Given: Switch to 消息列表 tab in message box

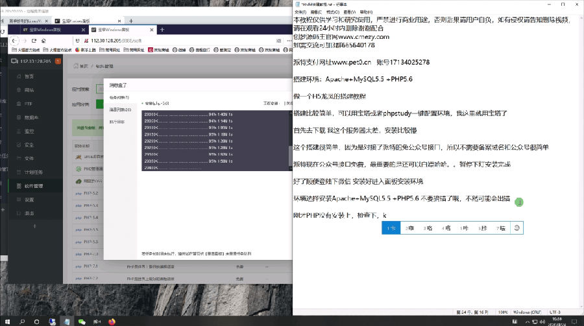Looking at the screenshot, I should [119, 110].
